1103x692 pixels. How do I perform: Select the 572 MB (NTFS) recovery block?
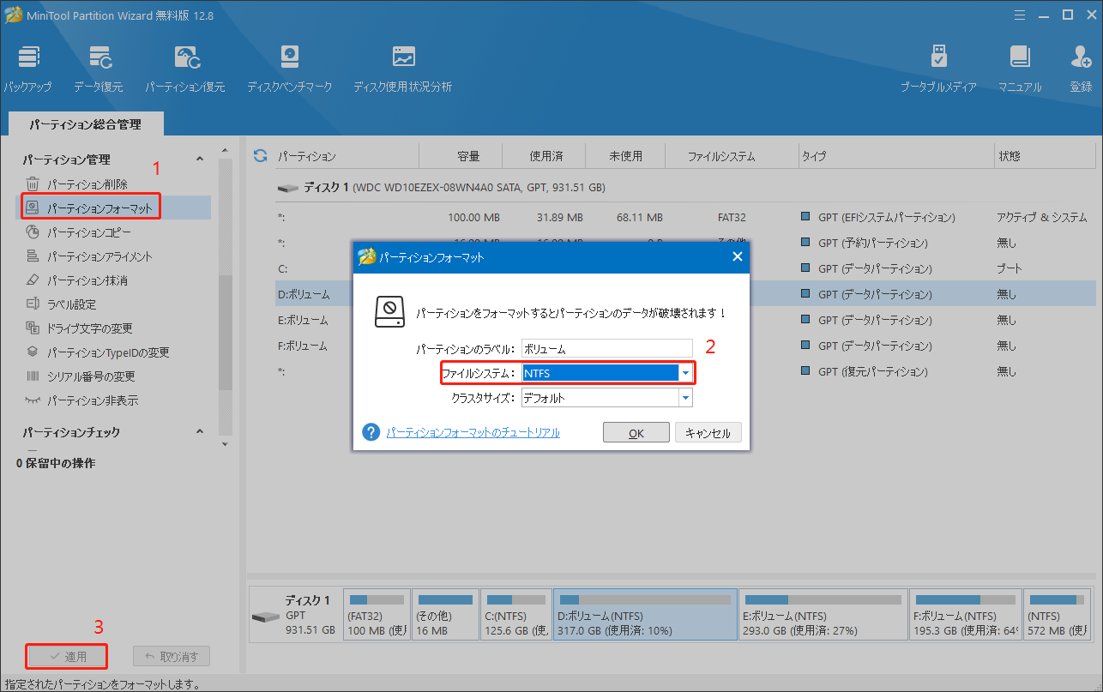pos(1058,614)
